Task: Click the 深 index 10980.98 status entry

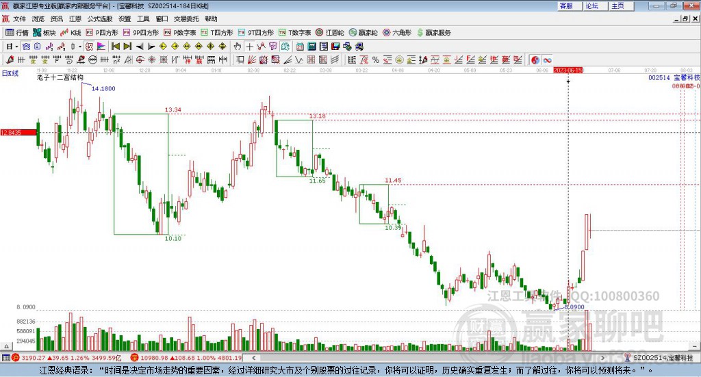Action: coord(186,358)
